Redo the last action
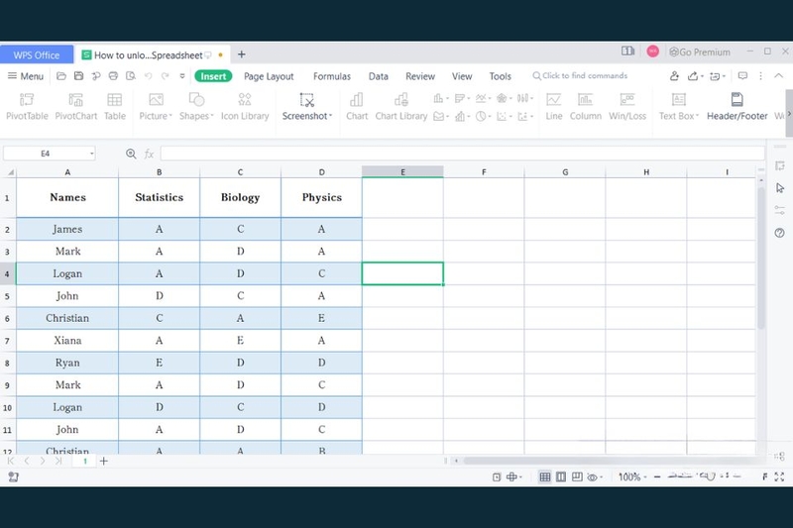This screenshot has width=793, height=528. (165, 76)
